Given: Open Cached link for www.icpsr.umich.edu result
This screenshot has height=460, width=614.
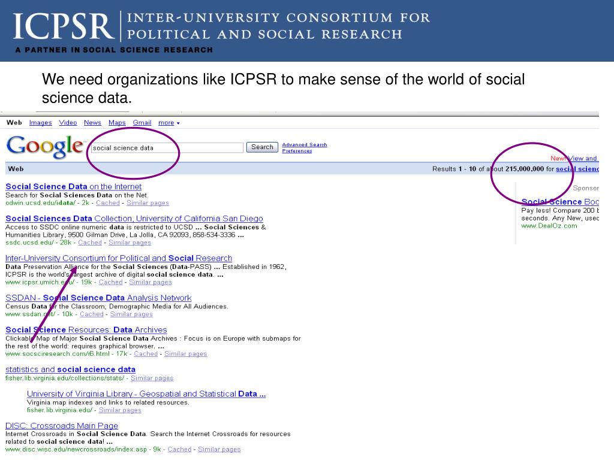Looking at the screenshot, I should pos(110,283).
